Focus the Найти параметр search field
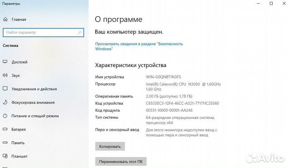This screenshot has height=168, width=289. 43,32
